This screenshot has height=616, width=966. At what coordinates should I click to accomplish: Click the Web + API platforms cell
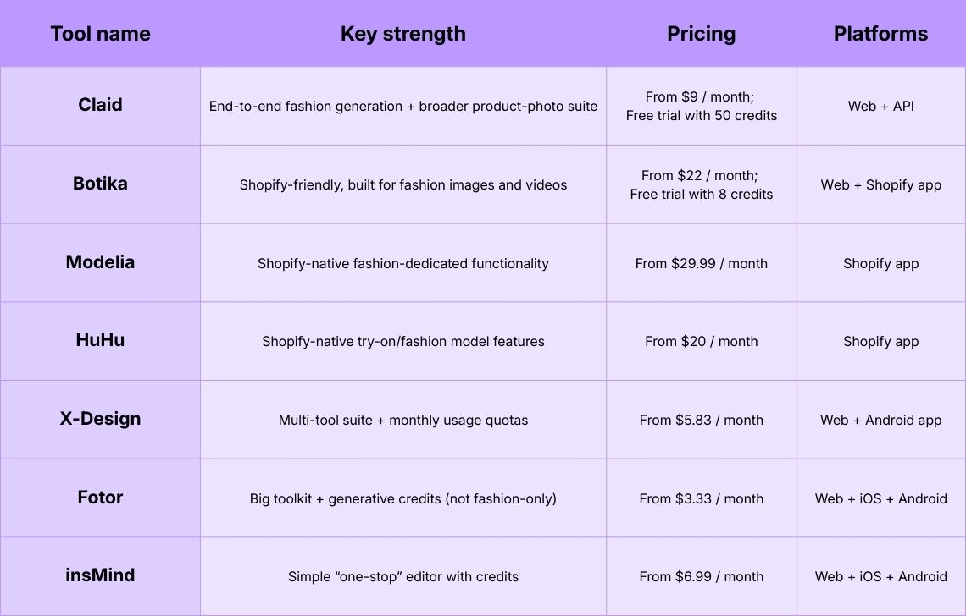(x=880, y=107)
